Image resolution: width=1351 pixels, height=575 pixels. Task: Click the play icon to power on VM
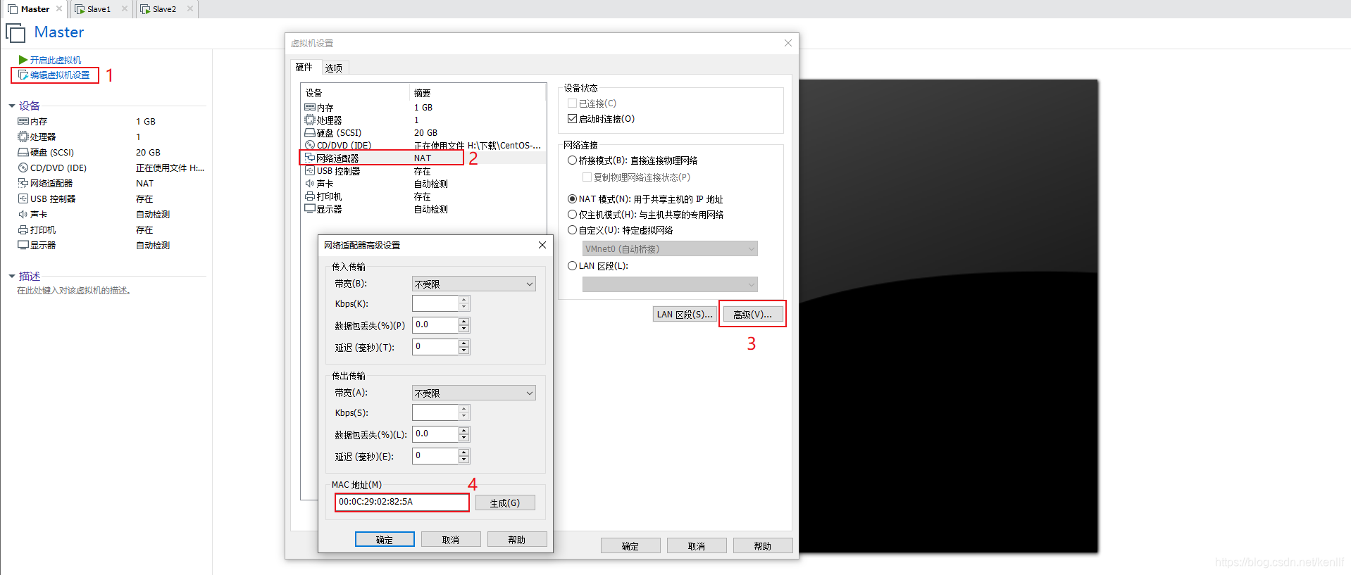pos(23,60)
